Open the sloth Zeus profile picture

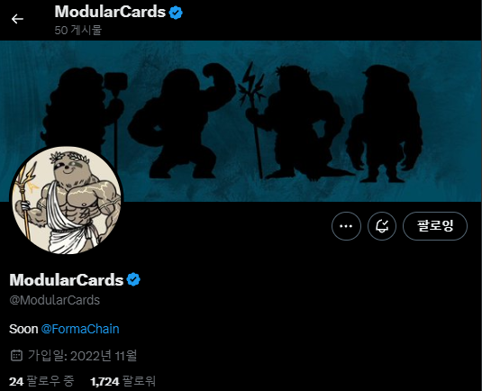(67, 200)
